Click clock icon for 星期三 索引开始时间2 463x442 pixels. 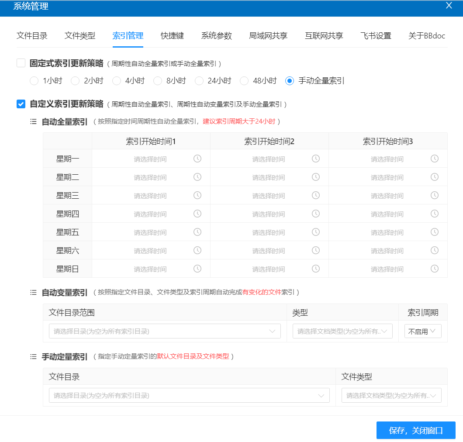316,196
